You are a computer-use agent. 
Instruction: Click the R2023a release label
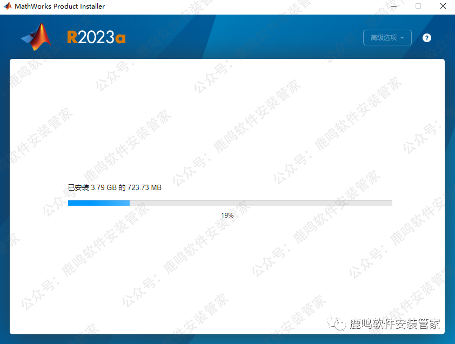click(96, 37)
